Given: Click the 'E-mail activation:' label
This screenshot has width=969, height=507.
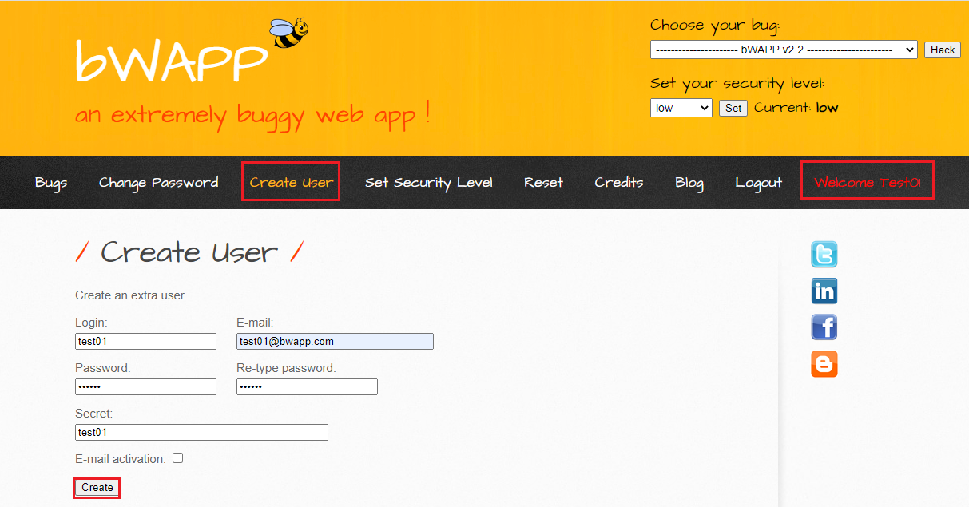Looking at the screenshot, I should [x=121, y=459].
